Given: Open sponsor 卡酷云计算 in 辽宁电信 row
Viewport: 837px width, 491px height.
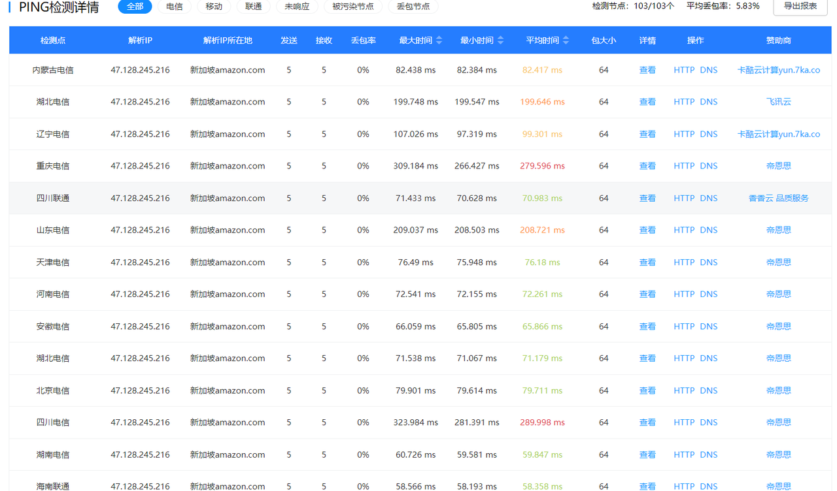Looking at the screenshot, I should tap(779, 134).
